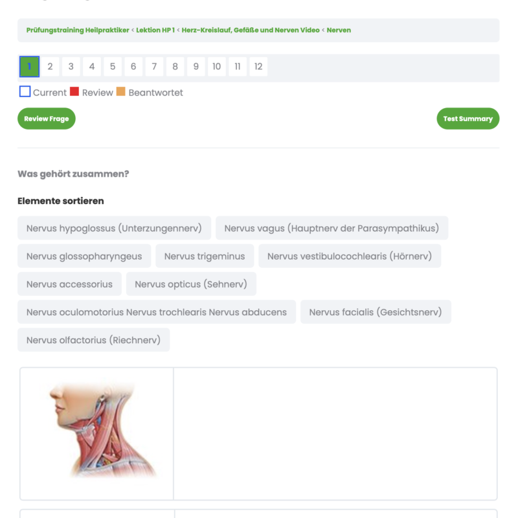Viewport: 518px width, 518px height.
Task: Open Lektion HP 1 breadcrumb
Action: click(x=155, y=30)
